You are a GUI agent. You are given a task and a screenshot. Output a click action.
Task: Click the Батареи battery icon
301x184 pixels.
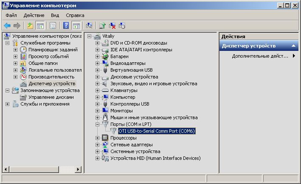coord(105,56)
